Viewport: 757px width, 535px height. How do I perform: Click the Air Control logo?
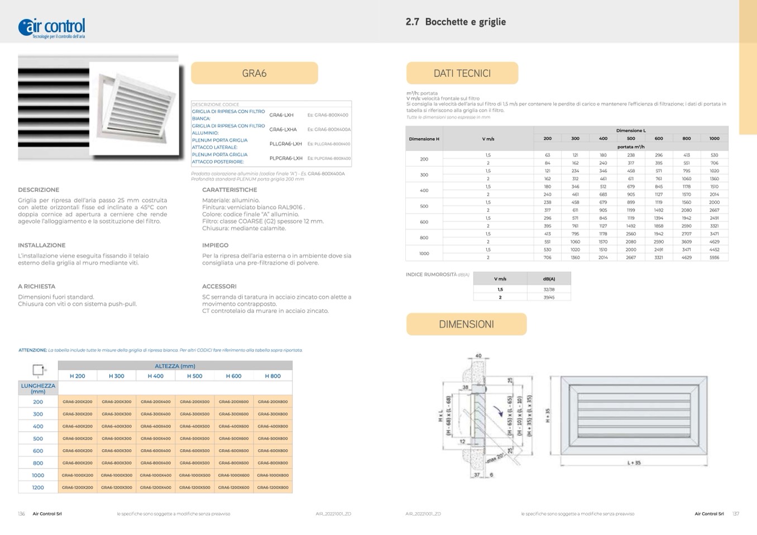(x=52, y=27)
